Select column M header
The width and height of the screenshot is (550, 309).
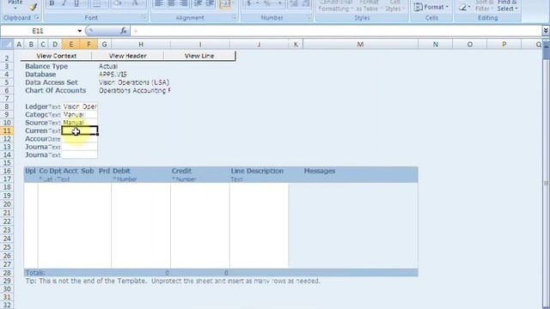[x=360, y=44]
